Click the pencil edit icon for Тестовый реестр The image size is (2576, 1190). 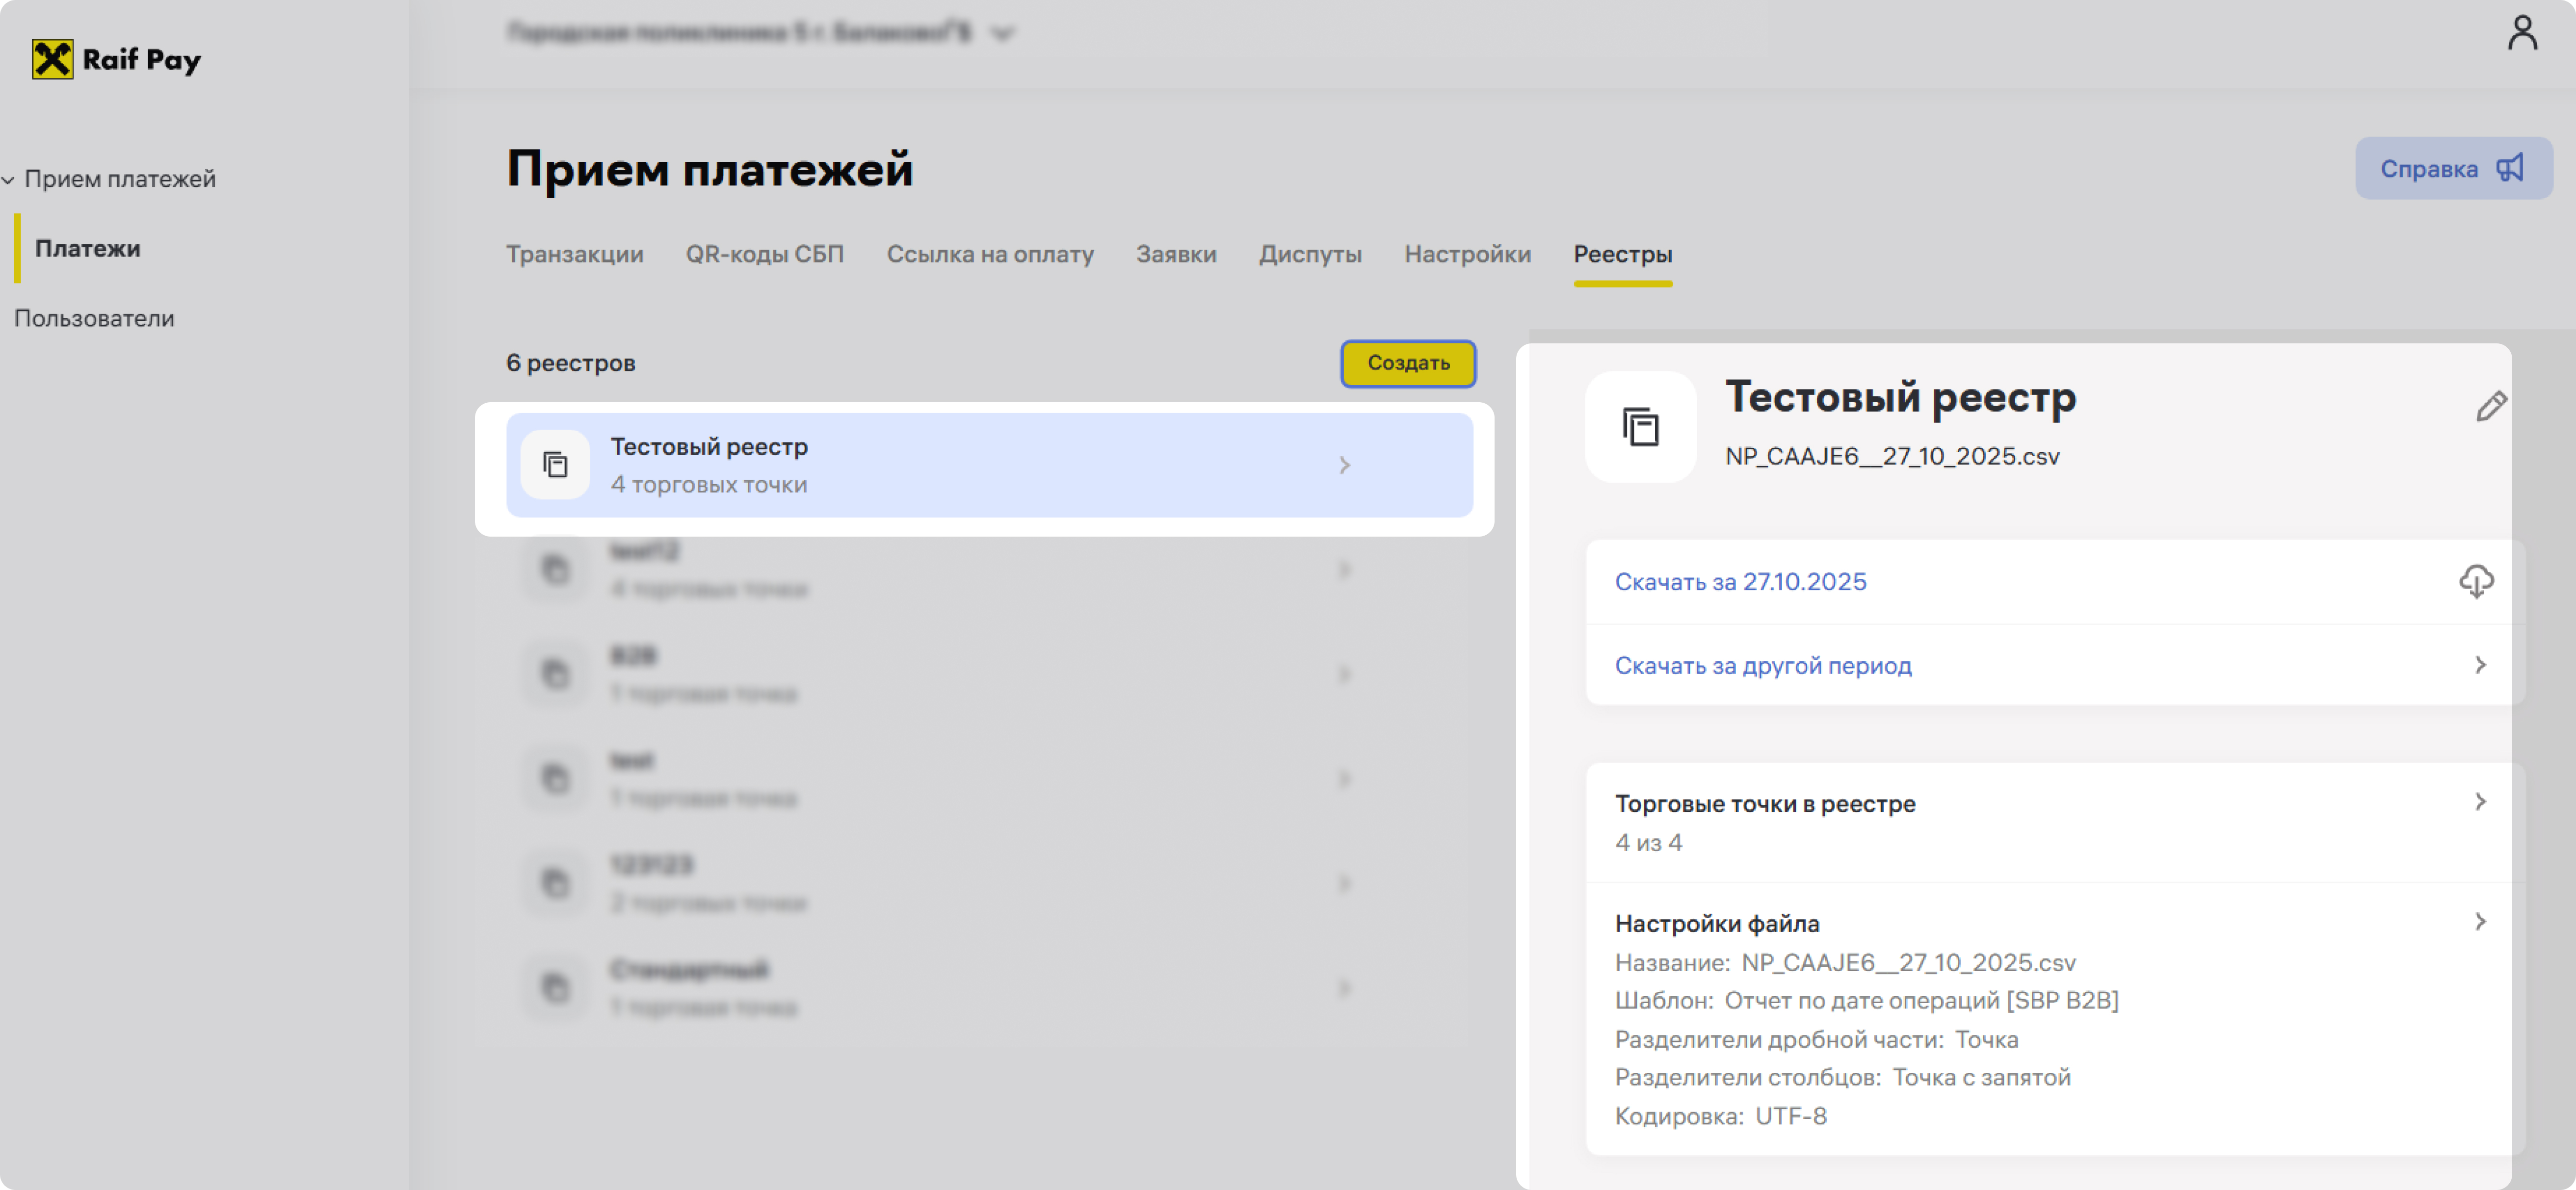(2490, 407)
